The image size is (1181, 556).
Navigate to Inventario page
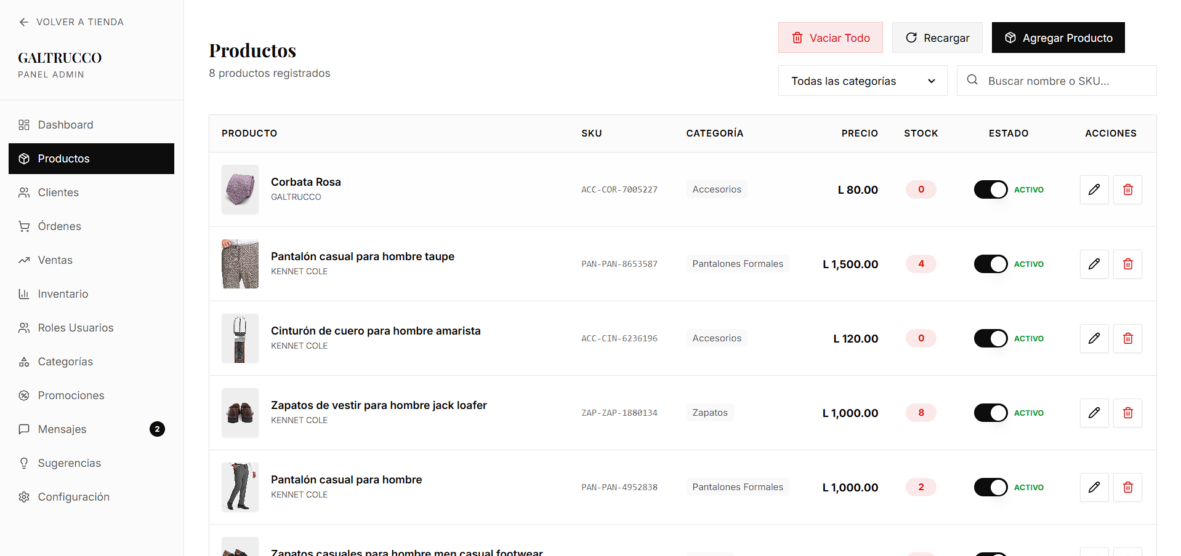coord(63,294)
